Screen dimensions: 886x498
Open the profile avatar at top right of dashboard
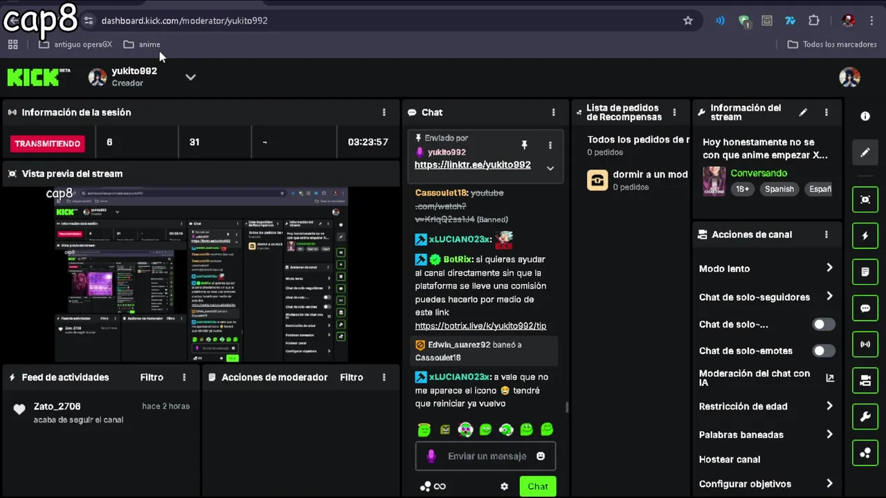click(x=849, y=77)
